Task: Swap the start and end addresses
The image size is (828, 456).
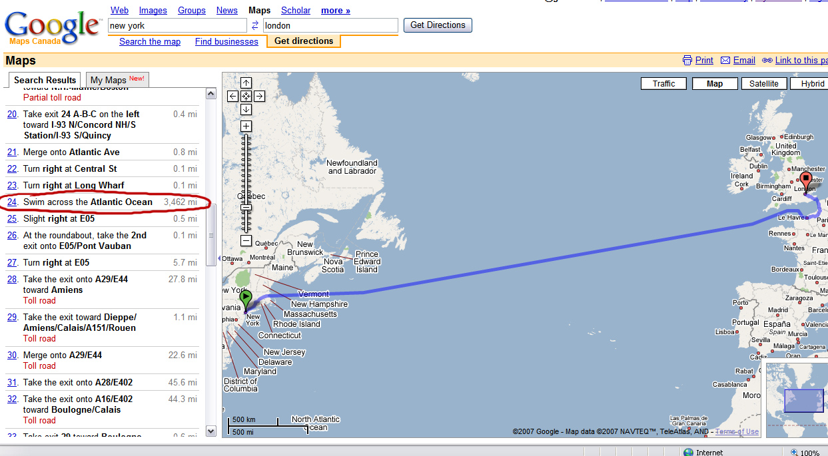Action: (x=255, y=25)
